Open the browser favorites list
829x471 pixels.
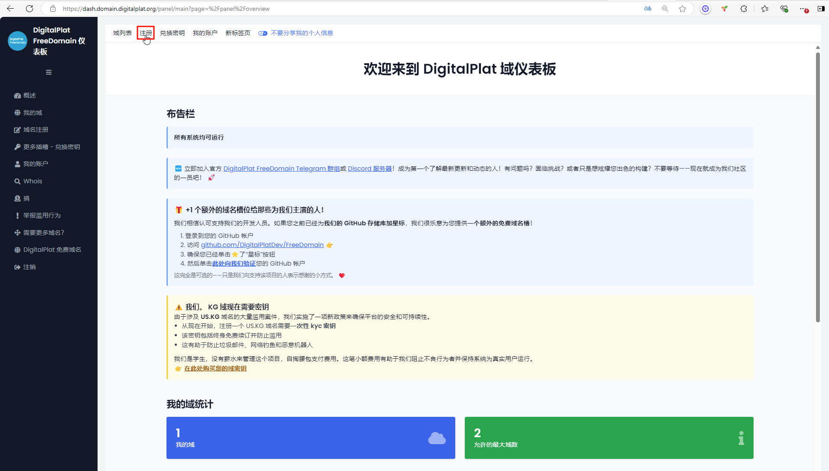765,9
